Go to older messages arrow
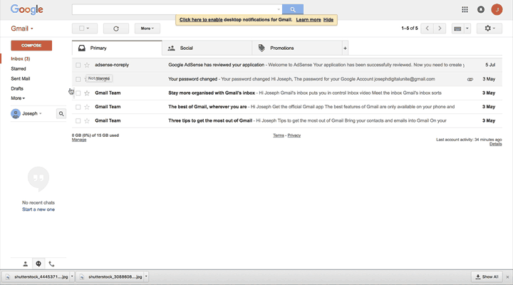Screen dimensions: 513x285 [x=440, y=28]
